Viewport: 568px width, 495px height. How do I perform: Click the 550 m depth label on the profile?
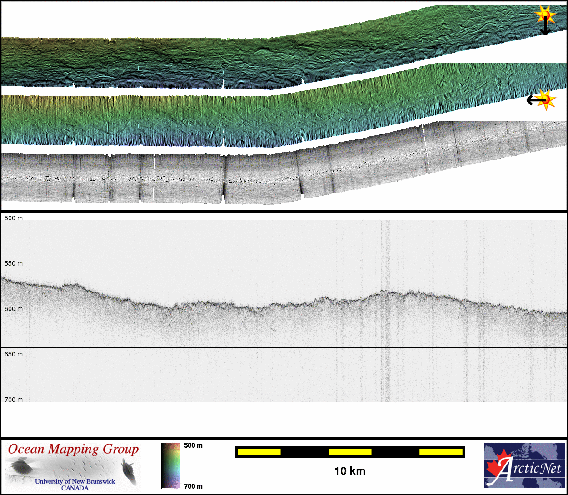point(14,263)
